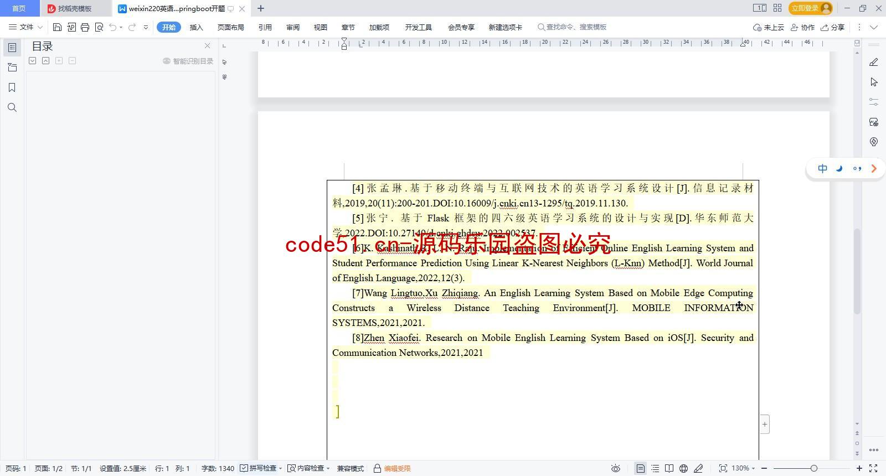Screen dimensions: 886x476
Task: Click the moon icon on the input method bar
Action: click(x=839, y=169)
